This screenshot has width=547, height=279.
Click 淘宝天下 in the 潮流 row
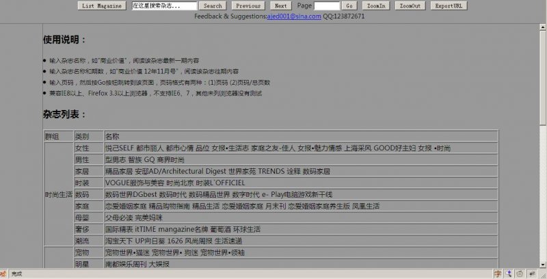[x=119, y=241]
